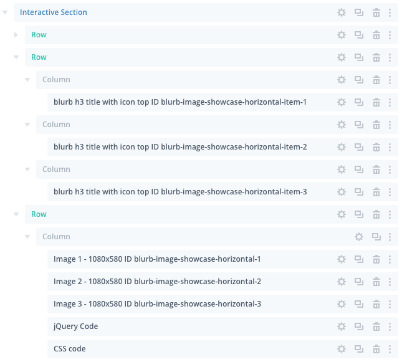
Task: Delete Image 2 with trash icon
Action: click(x=376, y=282)
